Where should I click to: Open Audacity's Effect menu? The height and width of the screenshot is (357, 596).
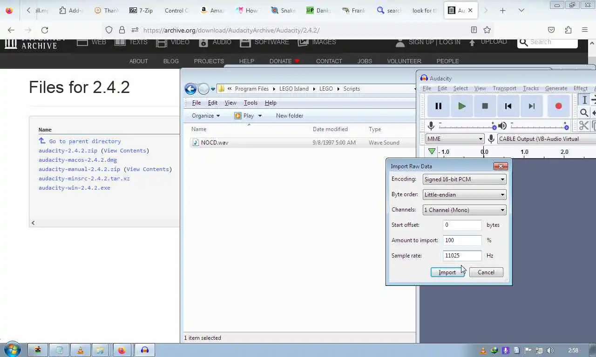tap(580, 88)
